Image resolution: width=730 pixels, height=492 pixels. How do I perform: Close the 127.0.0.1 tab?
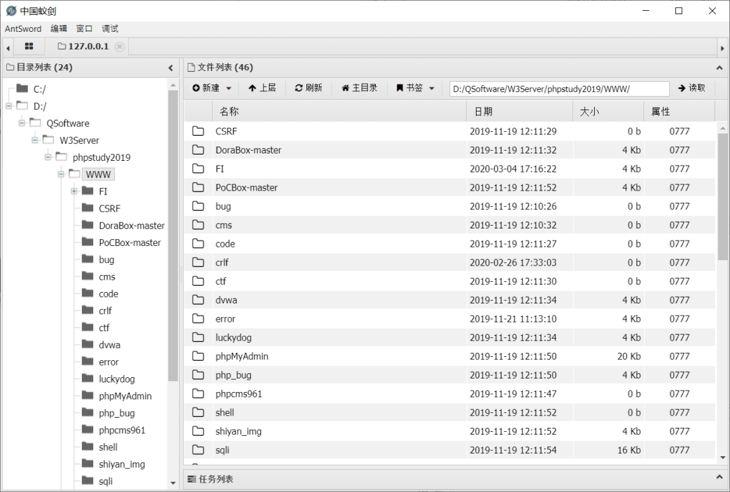[x=120, y=47]
